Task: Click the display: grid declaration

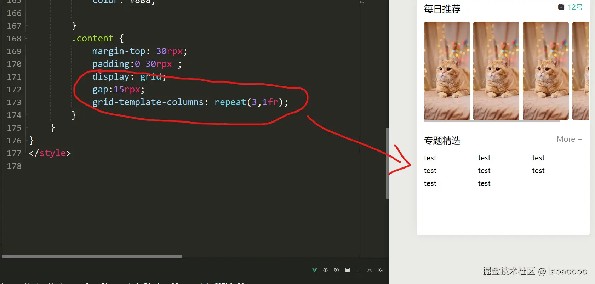Action: 129,77
